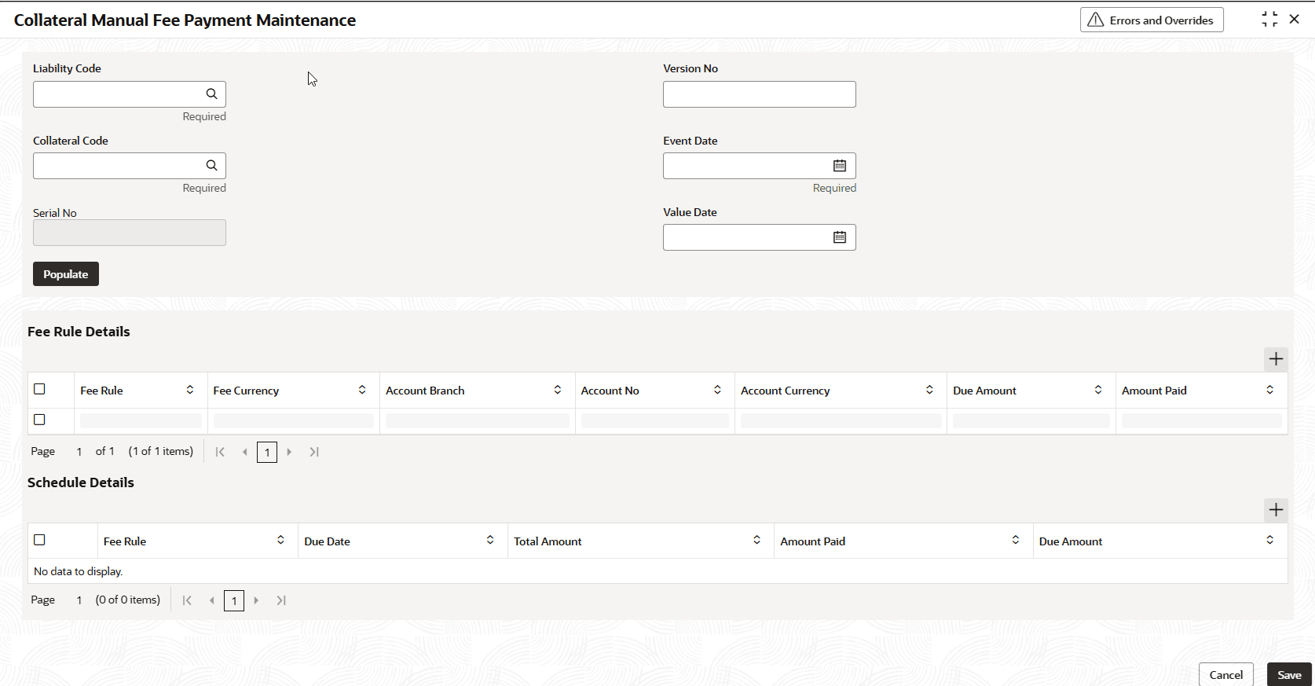Go to previous page in Fee Rule Details
Viewport: 1315px width, 686px height.
click(x=245, y=452)
